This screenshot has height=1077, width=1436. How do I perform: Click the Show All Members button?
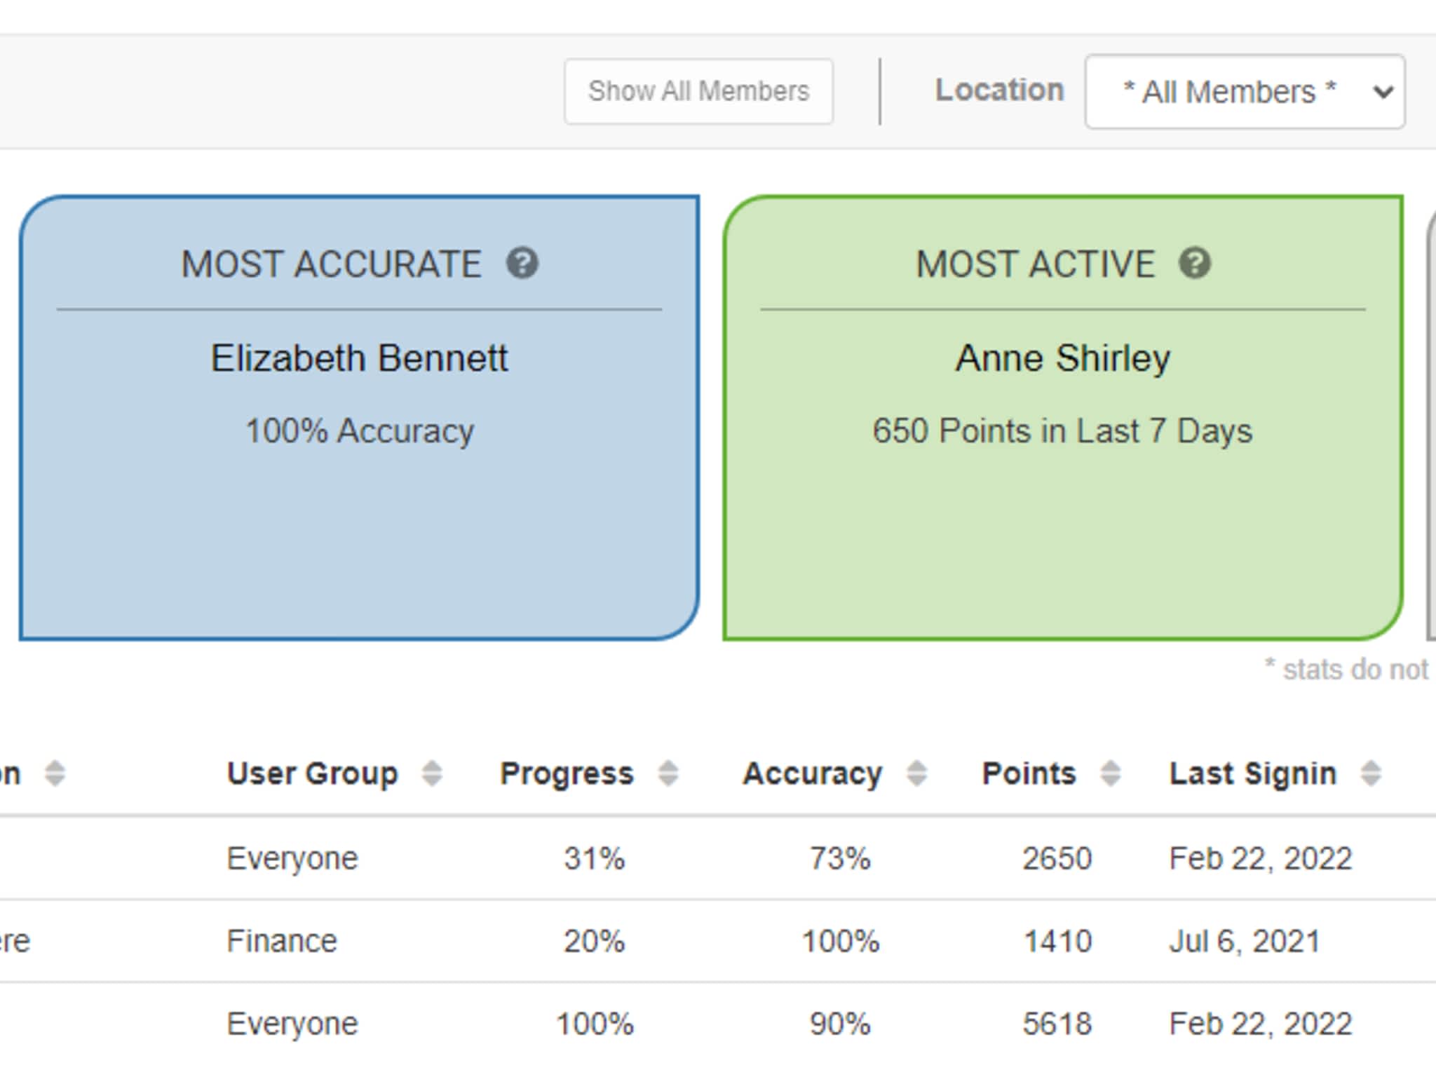(x=698, y=92)
